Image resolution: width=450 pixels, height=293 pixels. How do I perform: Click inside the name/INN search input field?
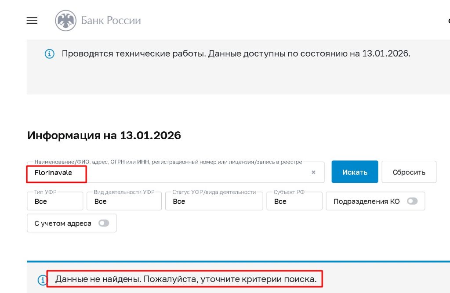[x=154, y=172]
